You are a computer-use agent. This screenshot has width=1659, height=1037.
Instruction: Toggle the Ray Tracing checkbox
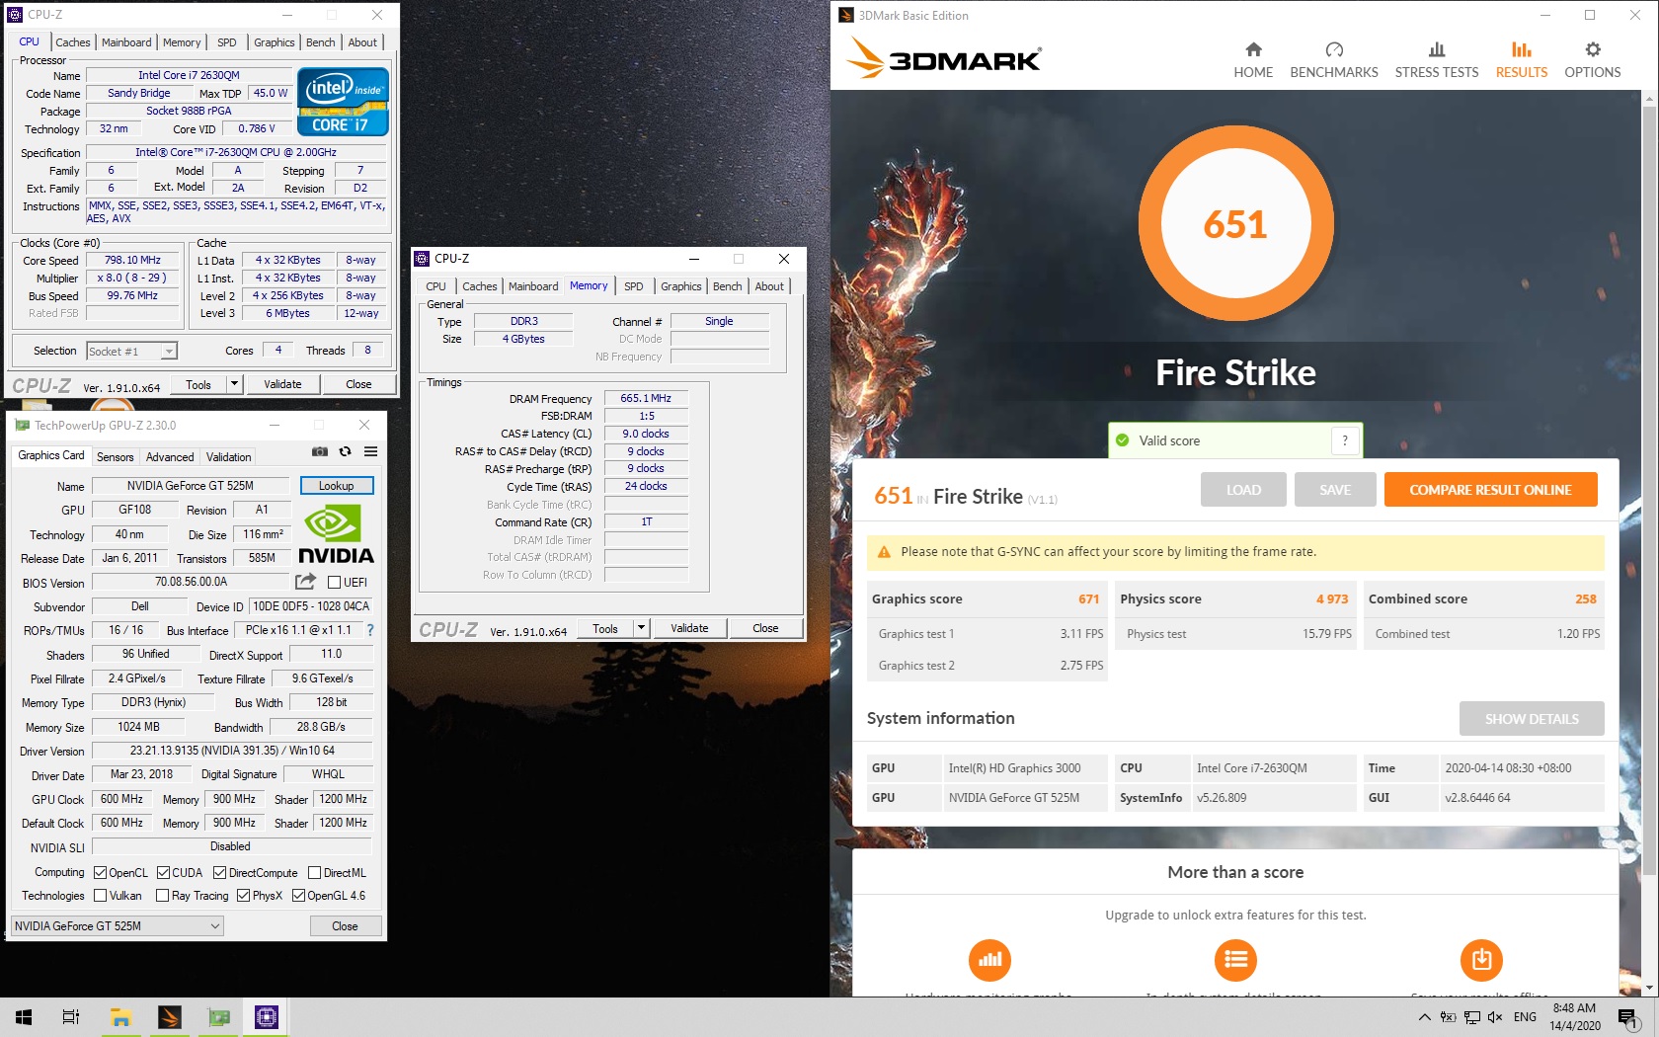pyautogui.click(x=162, y=896)
